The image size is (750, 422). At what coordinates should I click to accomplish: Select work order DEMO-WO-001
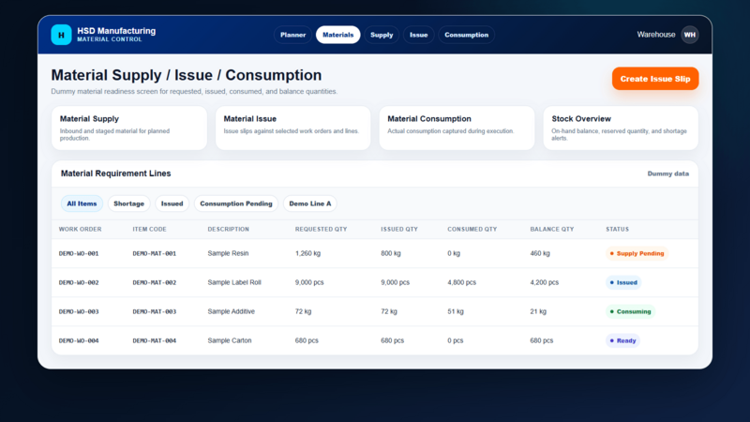(x=79, y=253)
